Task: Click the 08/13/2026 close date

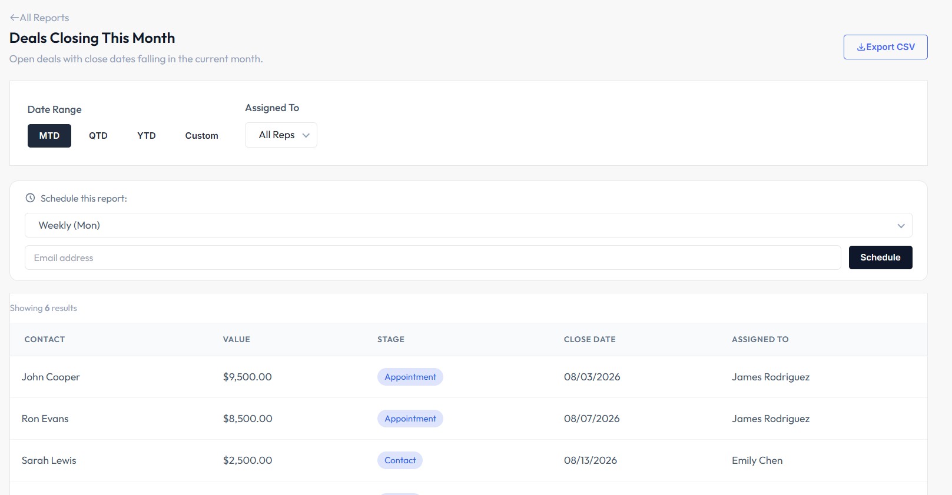Action: point(591,460)
